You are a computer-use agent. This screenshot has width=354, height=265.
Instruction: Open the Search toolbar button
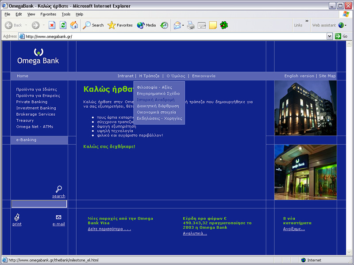pyautogui.click(x=93, y=25)
